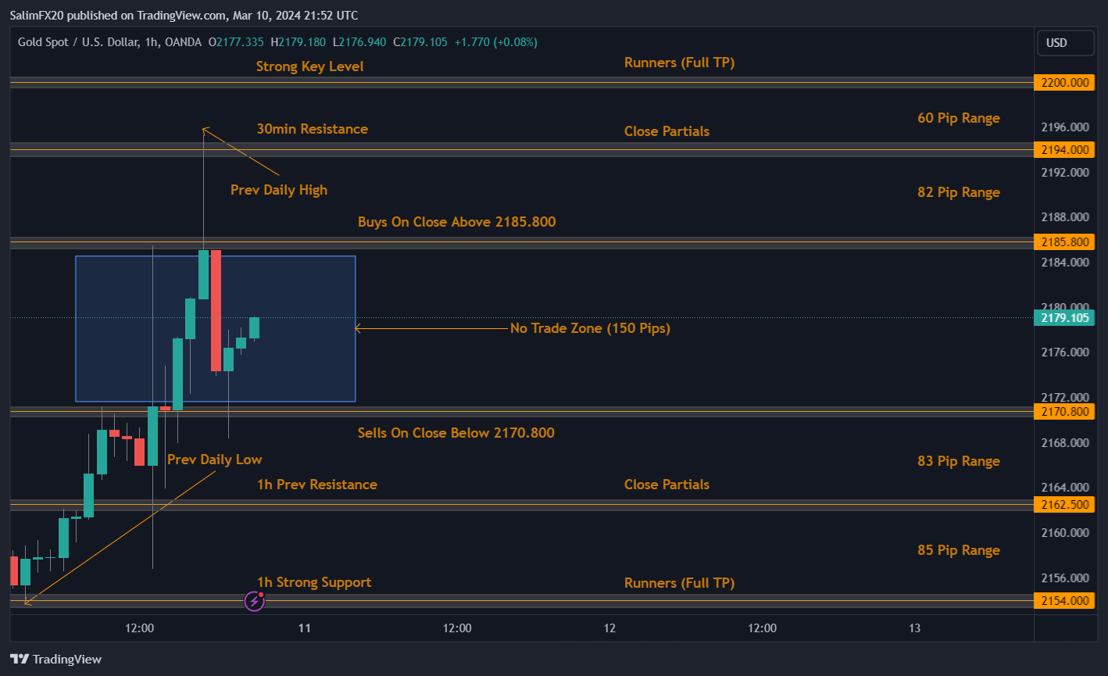Screen dimensions: 1108x676
Task: Click the 2185.800 price level label
Action: (1064, 242)
